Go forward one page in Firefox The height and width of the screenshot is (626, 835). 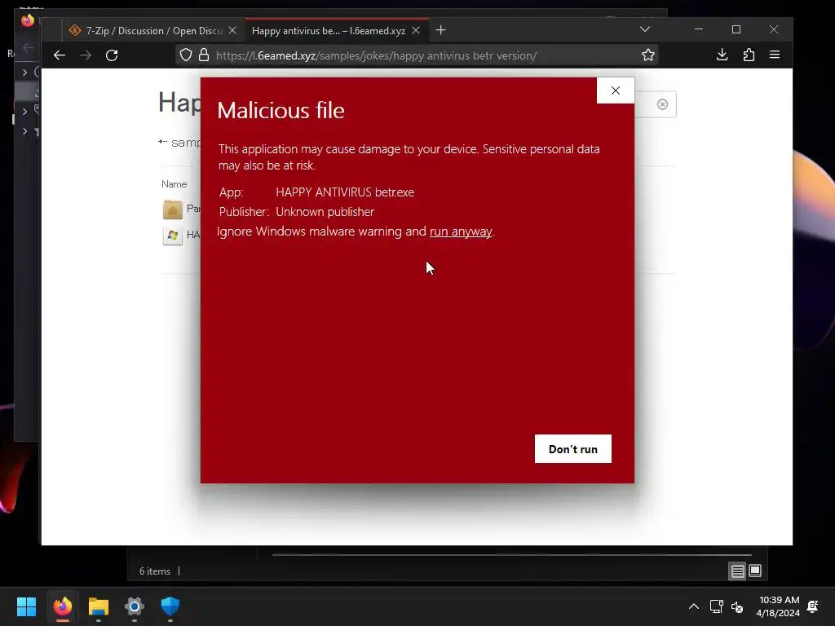(x=85, y=55)
